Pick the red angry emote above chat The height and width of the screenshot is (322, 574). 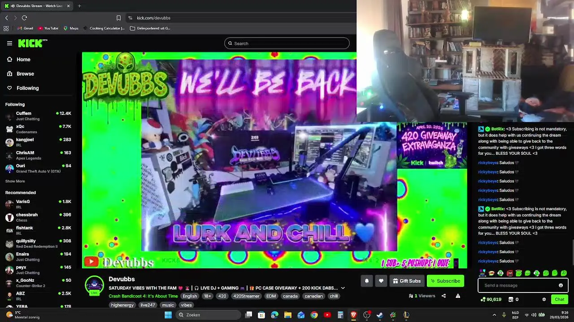point(509,273)
